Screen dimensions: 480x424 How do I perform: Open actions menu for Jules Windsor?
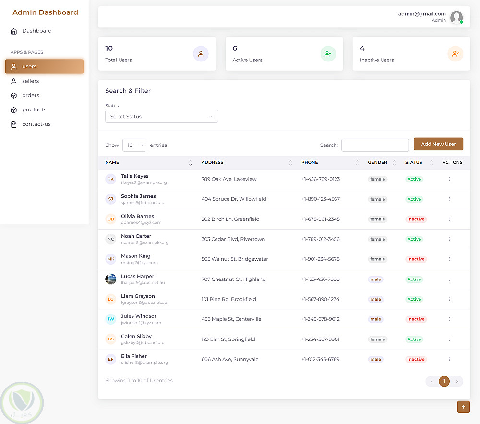(x=450, y=319)
